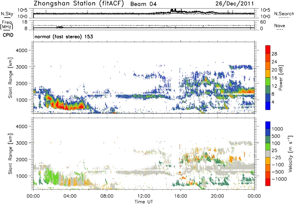Click the '28' power colorbar tick
The image size is (294, 204).
[274, 54]
